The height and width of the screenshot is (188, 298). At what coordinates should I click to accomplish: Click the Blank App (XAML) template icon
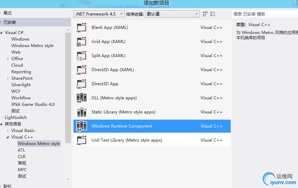pos(82,27)
